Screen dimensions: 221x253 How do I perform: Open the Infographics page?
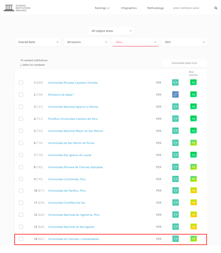129,8
